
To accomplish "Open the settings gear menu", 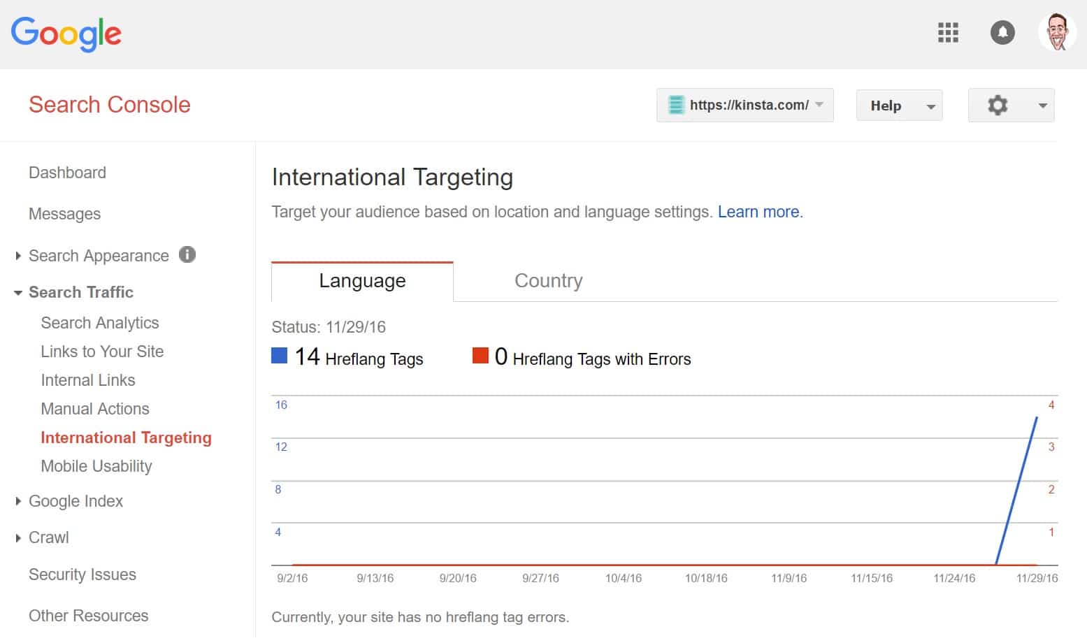I will tap(998, 105).
